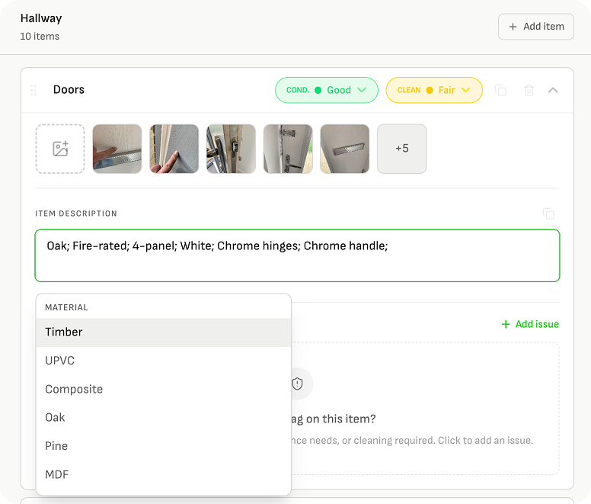
Task: Pick Pine from material list
Action: [164, 446]
